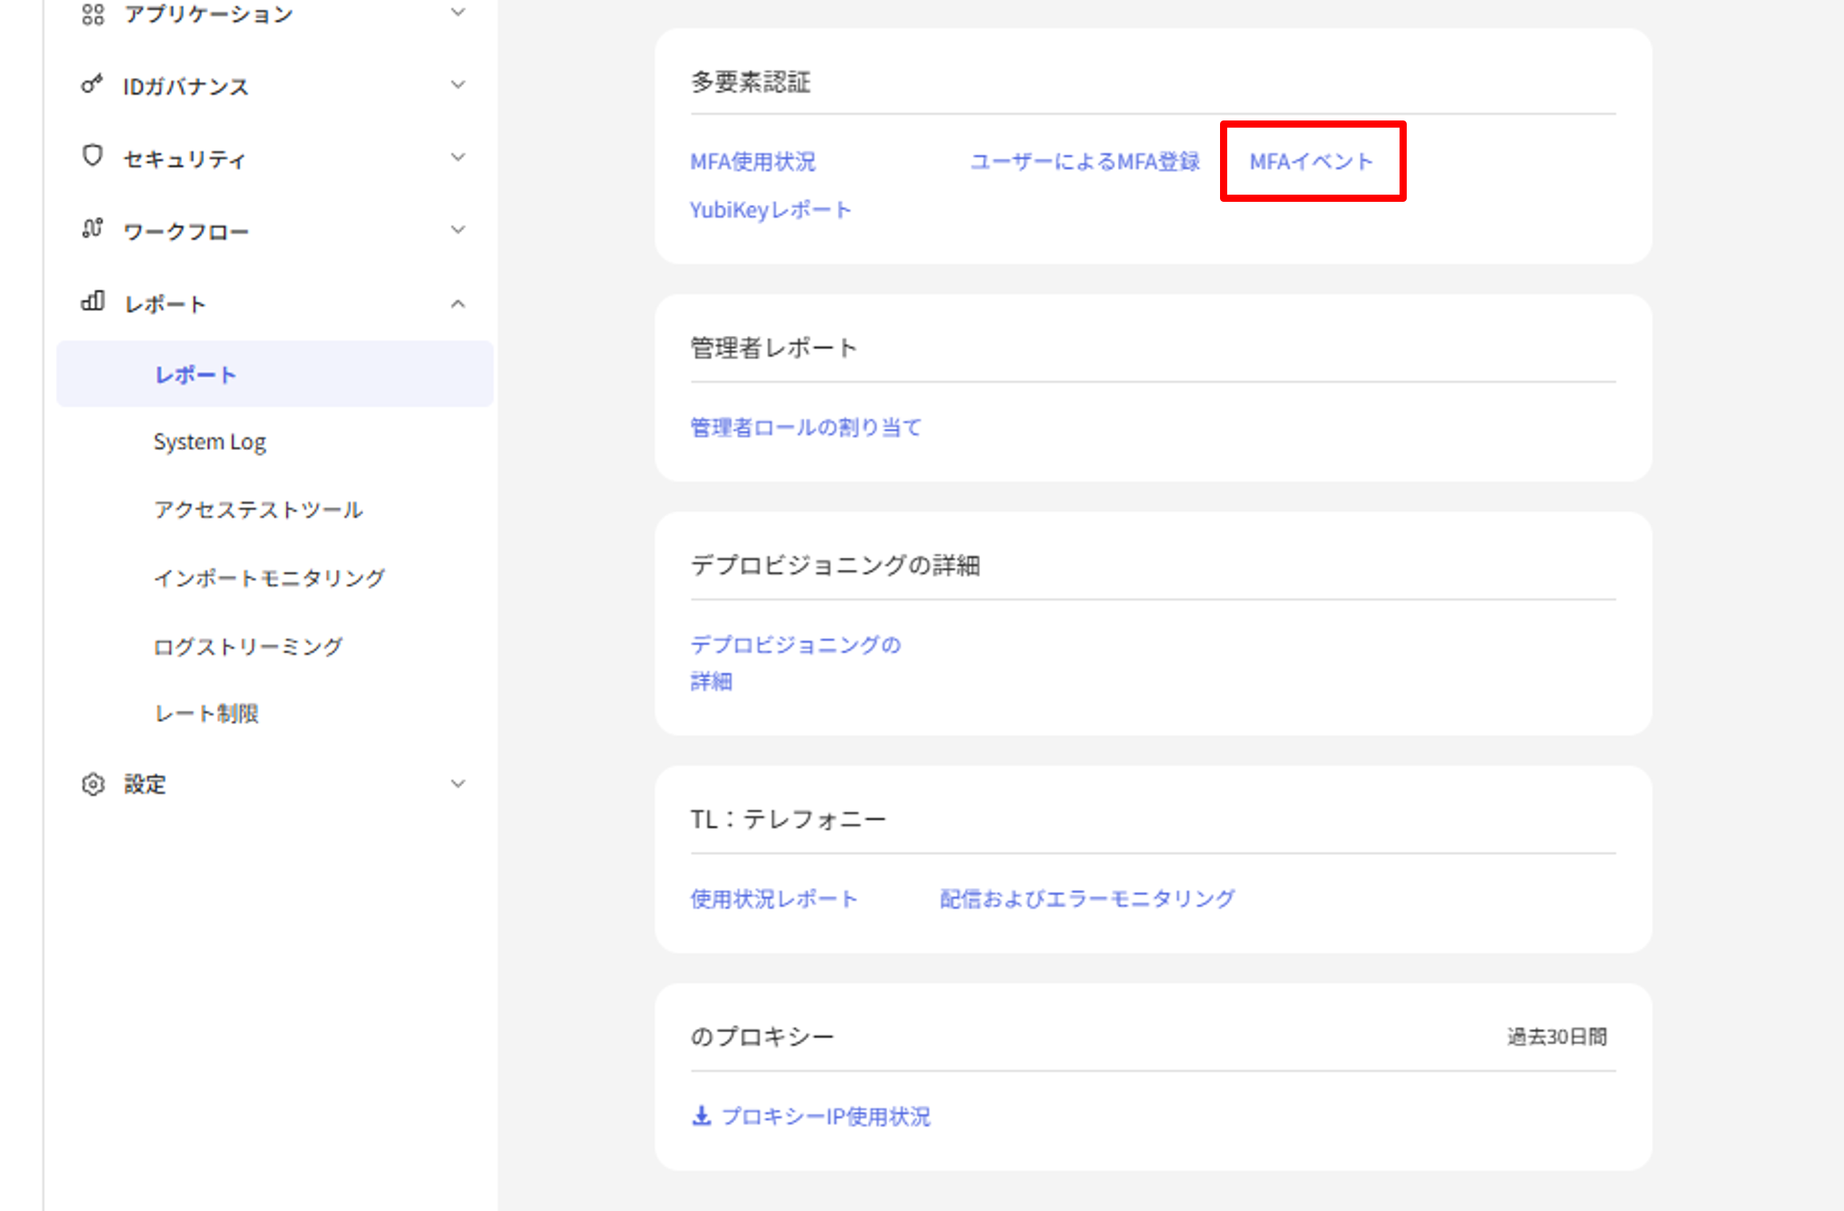The height and width of the screenshot is (1211, 1844).
Task: Click the Reports bar chart icon
Action: [93, 302]
